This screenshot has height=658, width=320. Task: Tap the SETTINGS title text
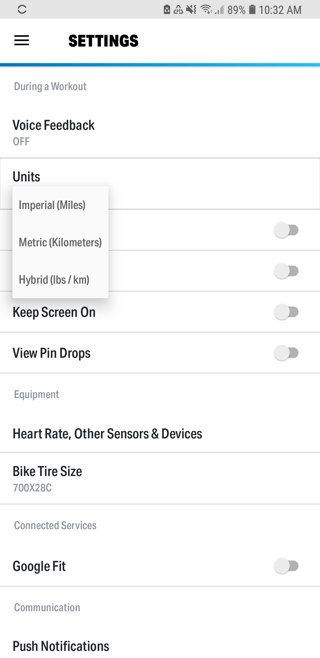[x=103, y=41]
